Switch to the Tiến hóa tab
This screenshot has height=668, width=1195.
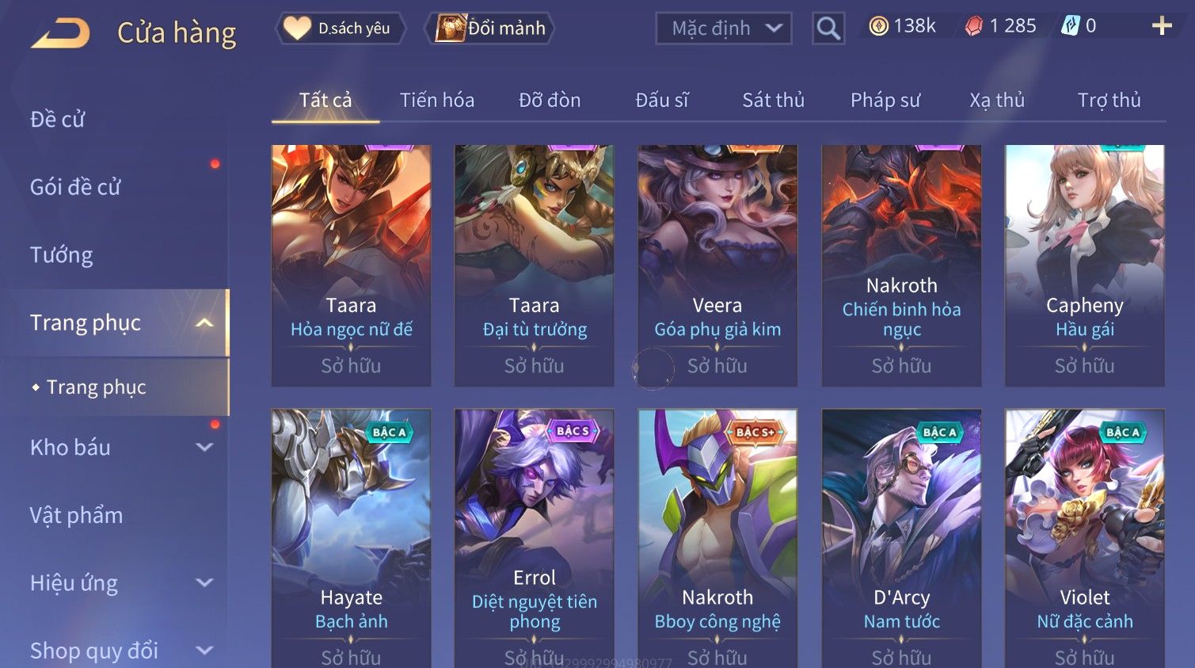pyautogui.click(x=437, y=100)
